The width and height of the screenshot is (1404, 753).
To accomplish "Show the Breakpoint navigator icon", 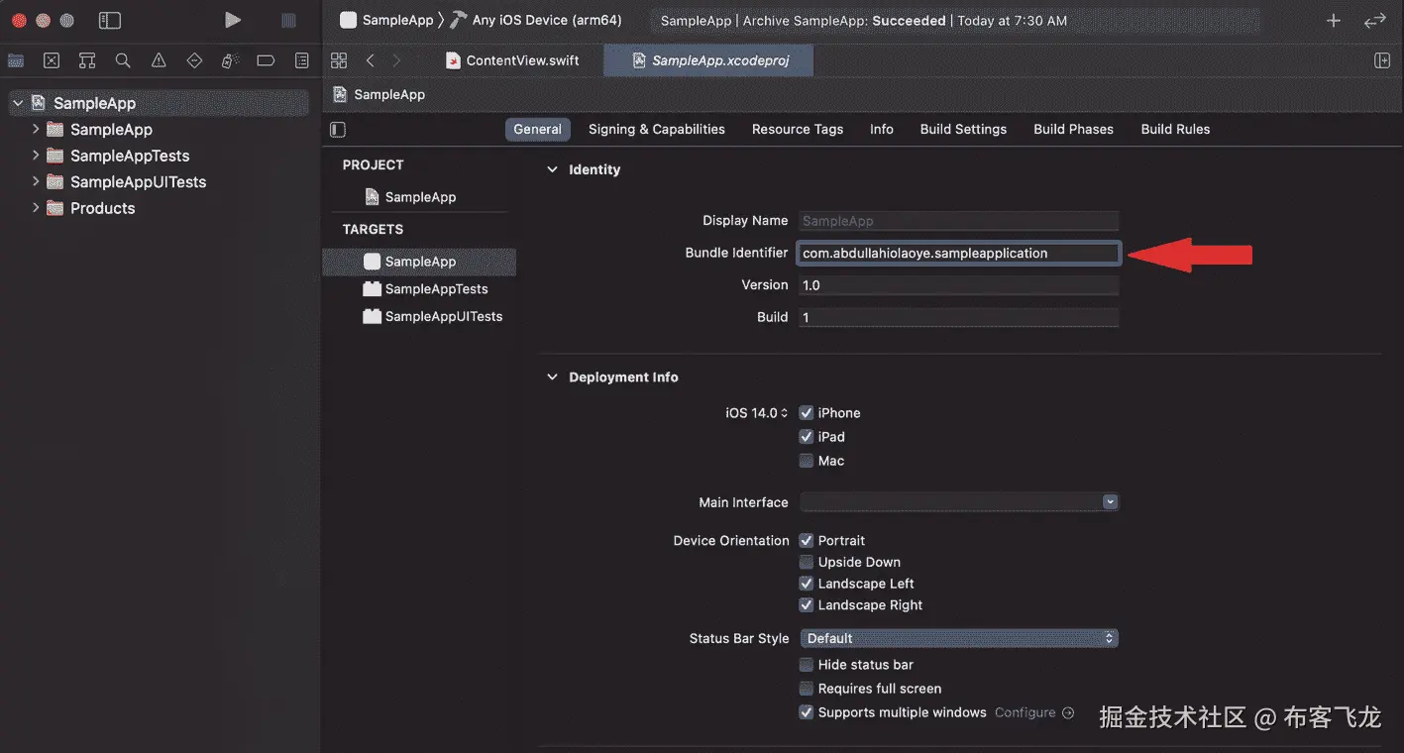I will click(266, 60).
